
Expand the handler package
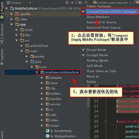tap(42, 99)
